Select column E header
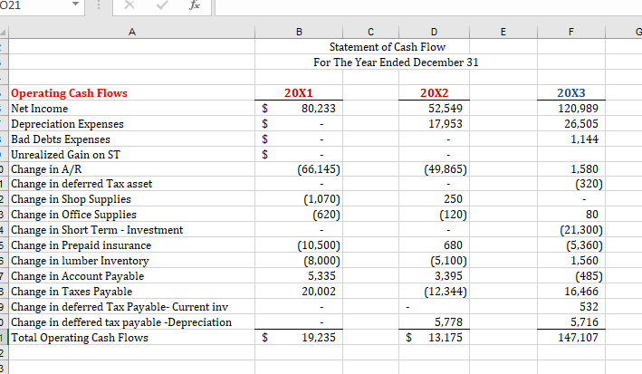The height and width of the screenshot is (374, 642). click(x=503, y=32)
